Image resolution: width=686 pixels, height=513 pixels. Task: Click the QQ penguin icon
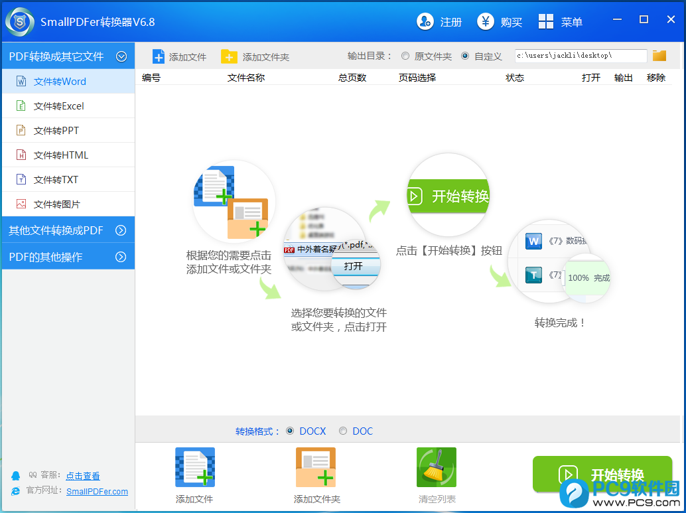[16, 476]
